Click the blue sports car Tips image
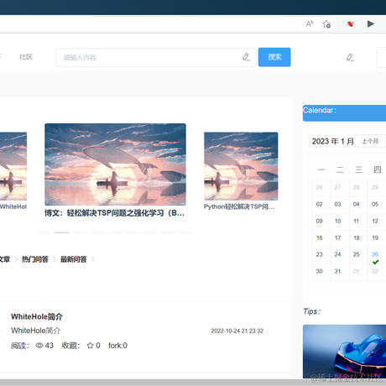The width and height of the screenshot is (386, 386). point(344,352)
